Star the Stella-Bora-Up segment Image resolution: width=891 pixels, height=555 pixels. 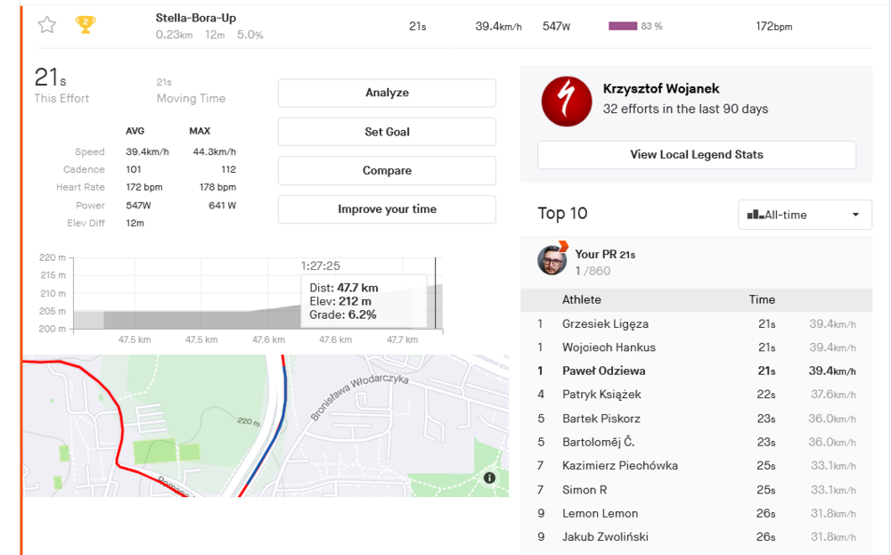click(x=46, y=25)
